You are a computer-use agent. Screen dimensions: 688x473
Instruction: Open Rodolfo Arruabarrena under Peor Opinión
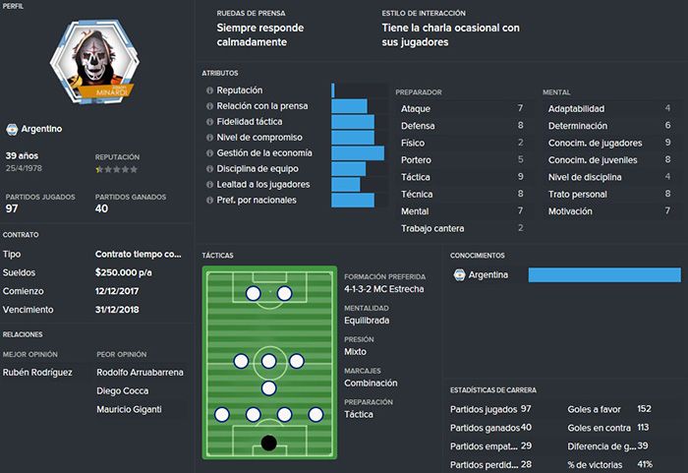140,373
